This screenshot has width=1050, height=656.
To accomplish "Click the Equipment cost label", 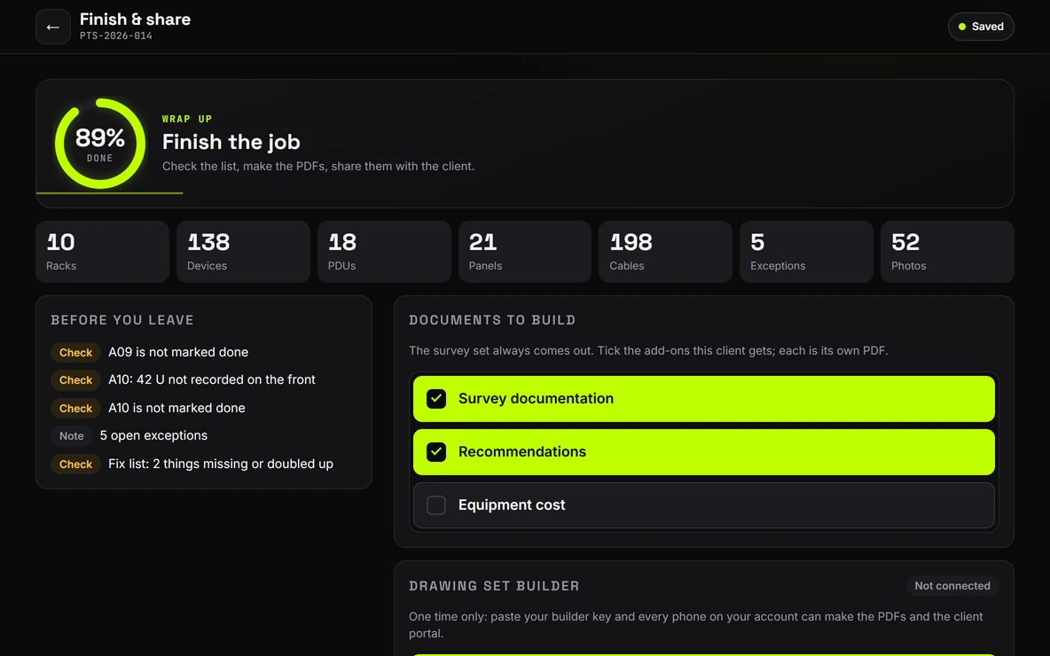I will [512, 505].
